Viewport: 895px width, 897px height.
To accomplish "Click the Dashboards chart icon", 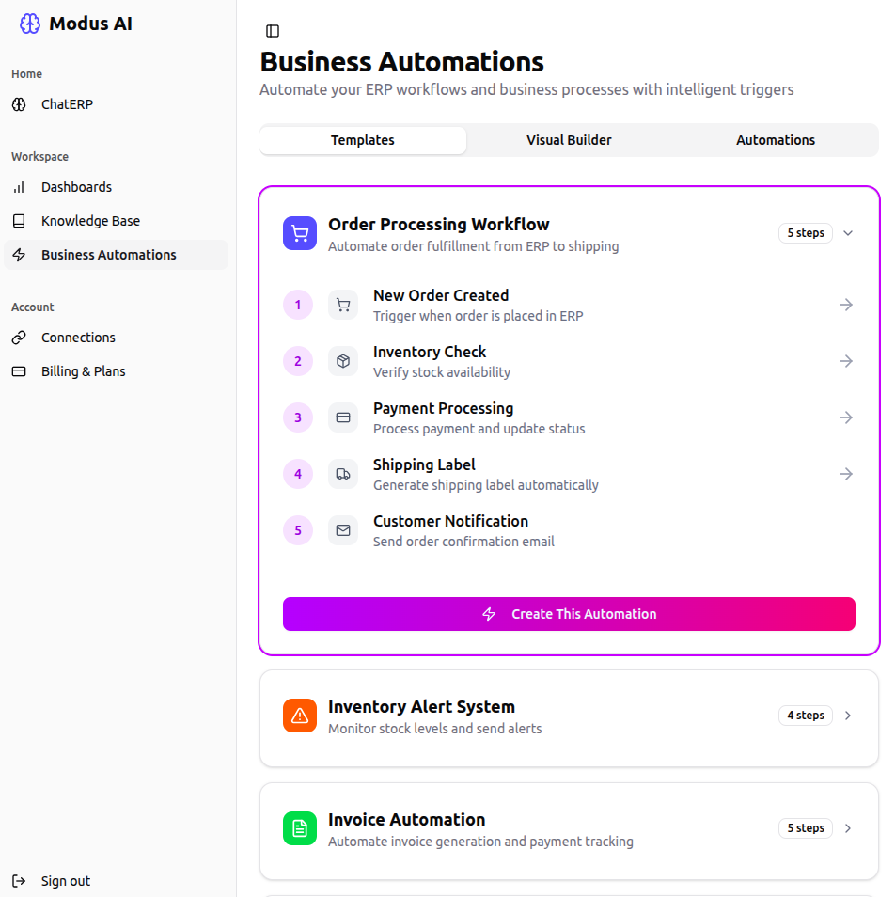I will point(19,186).
